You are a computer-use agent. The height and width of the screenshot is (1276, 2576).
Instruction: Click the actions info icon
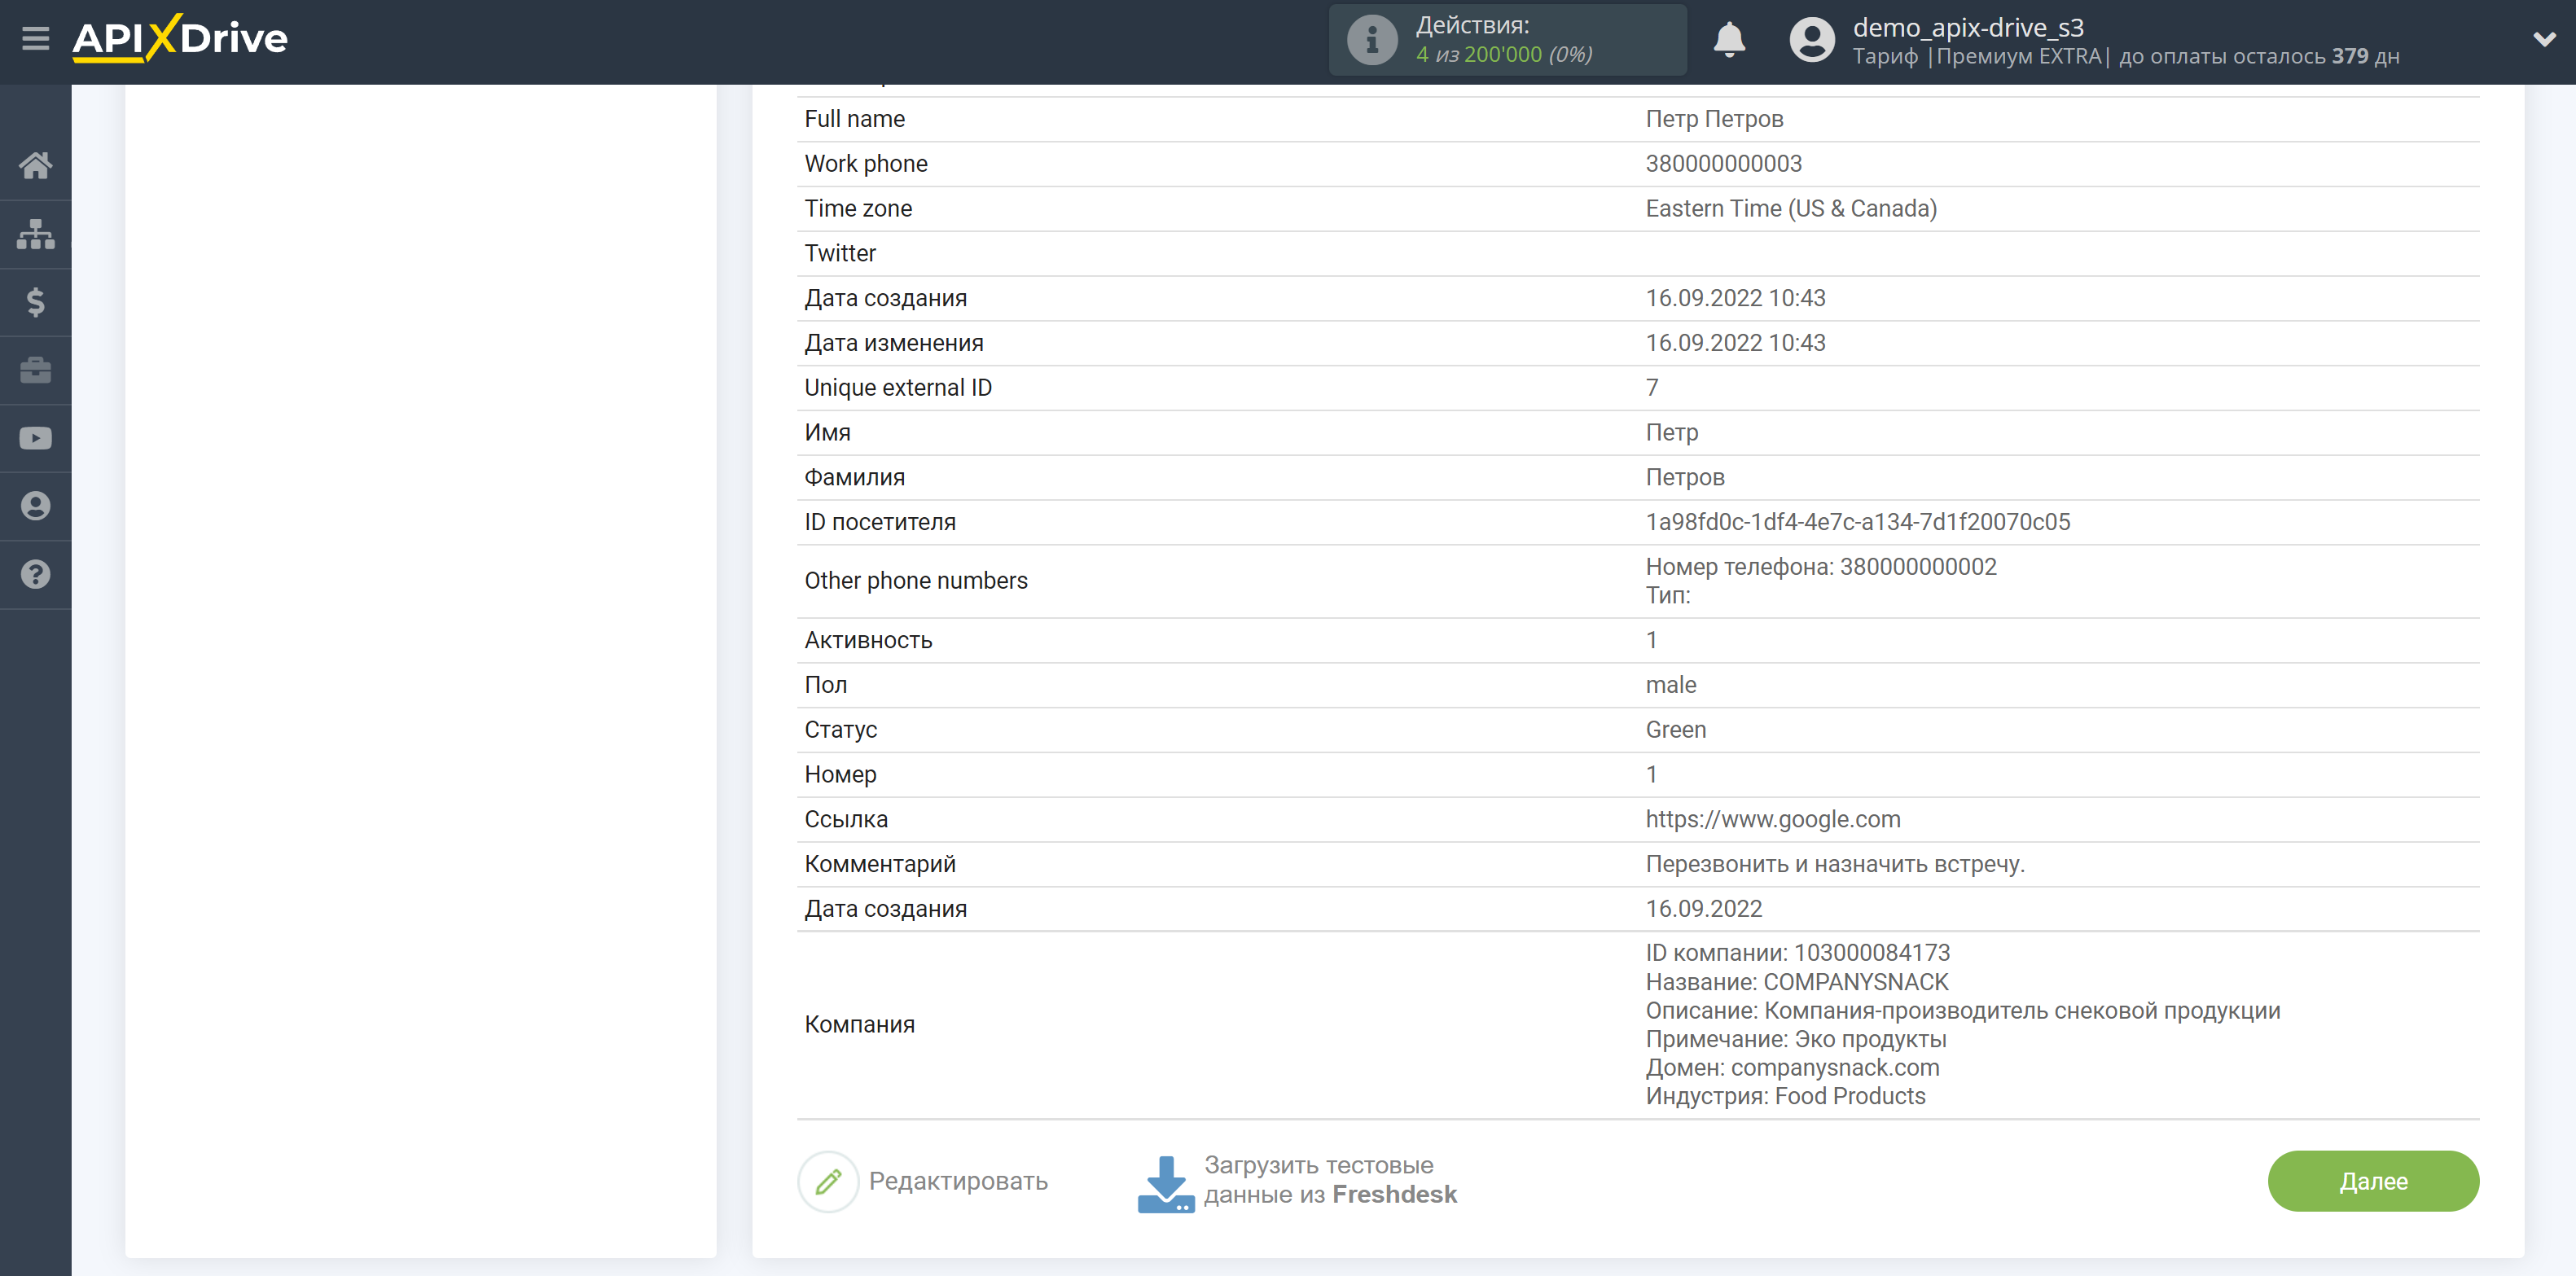pos(1372,40)
